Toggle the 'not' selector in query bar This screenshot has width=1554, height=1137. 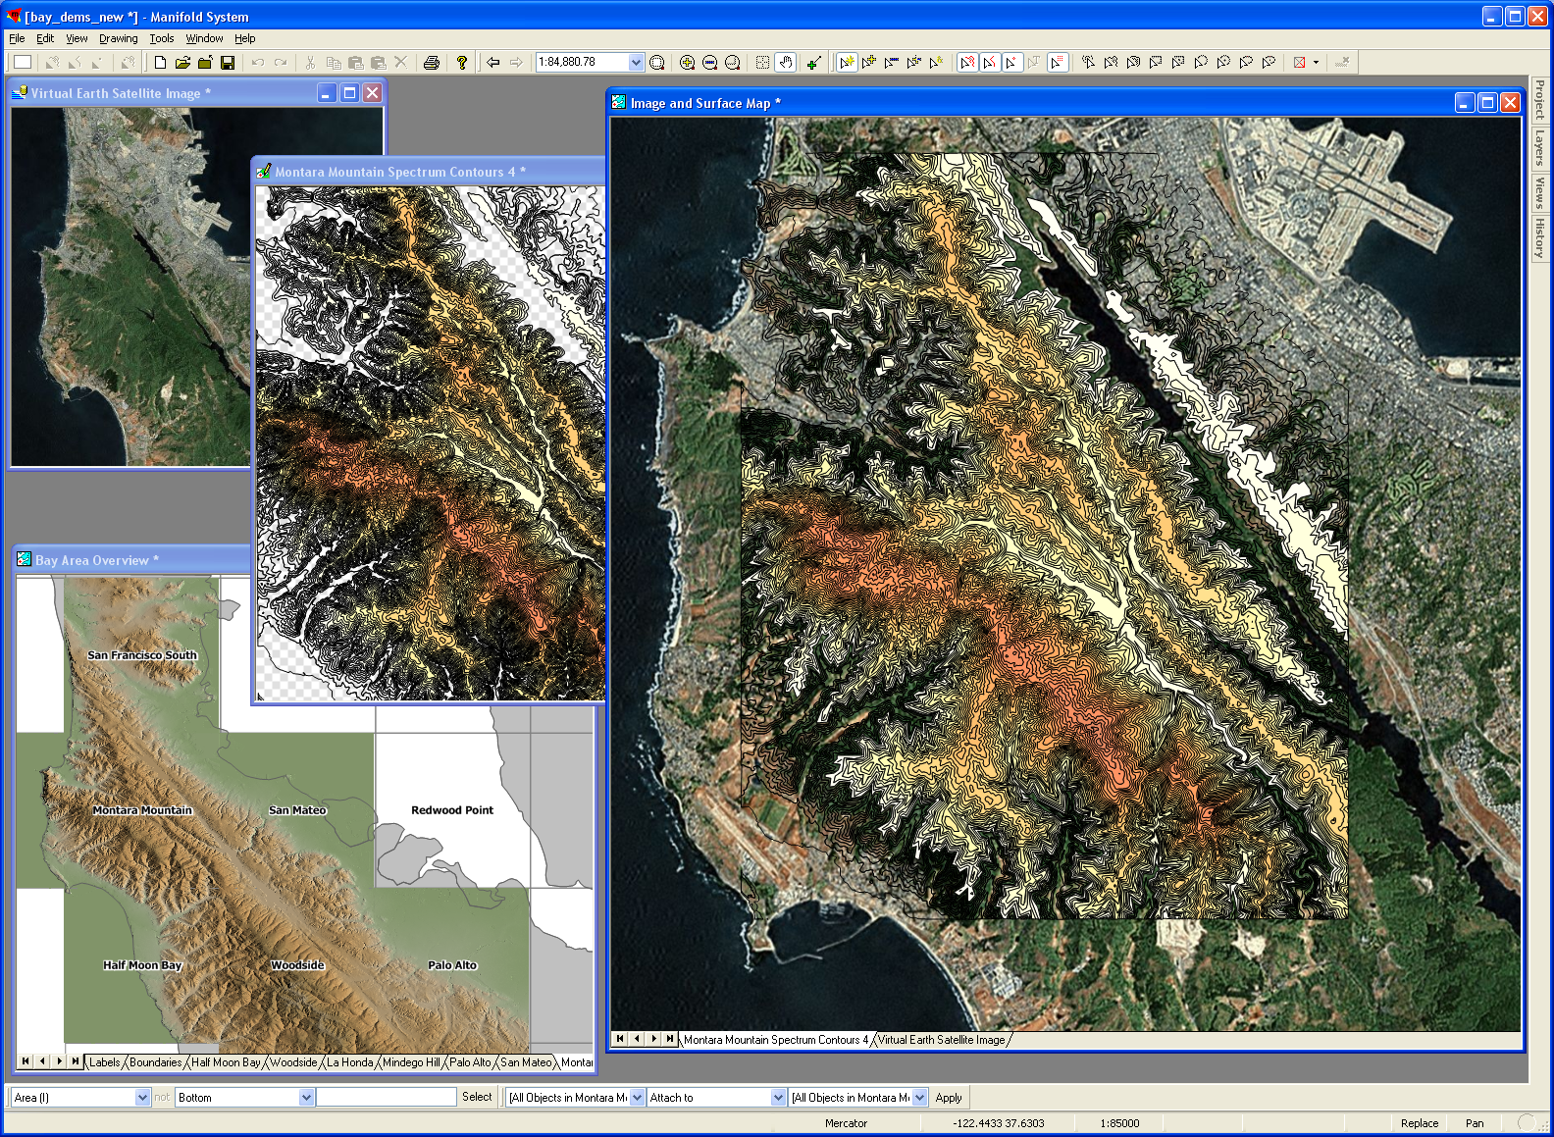[162, 1098]
